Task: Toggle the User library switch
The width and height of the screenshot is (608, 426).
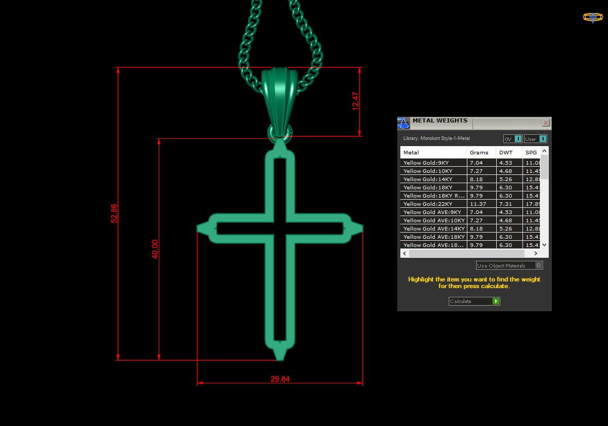Action: pos(535,138)
